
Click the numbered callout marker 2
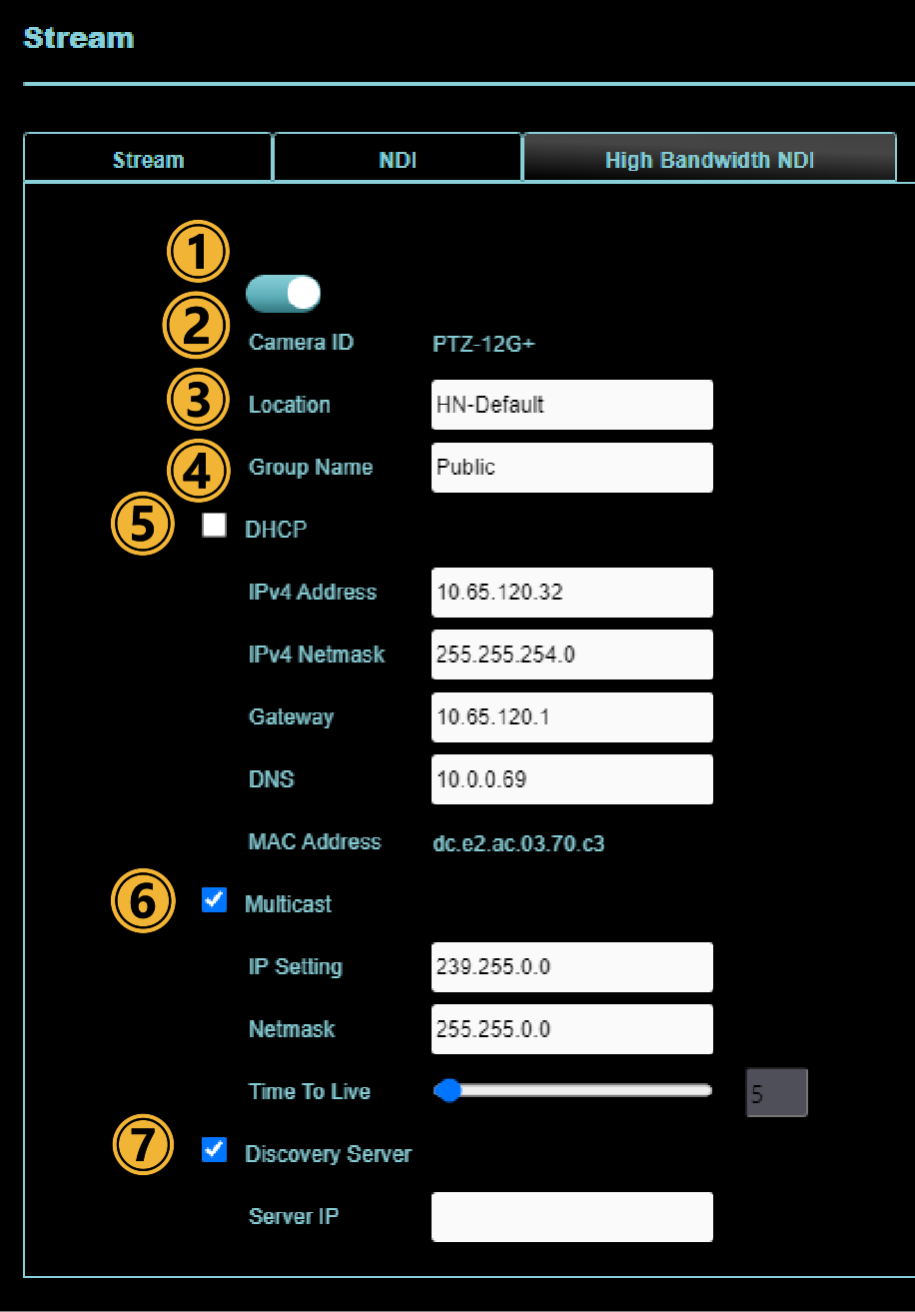(196, 327)
